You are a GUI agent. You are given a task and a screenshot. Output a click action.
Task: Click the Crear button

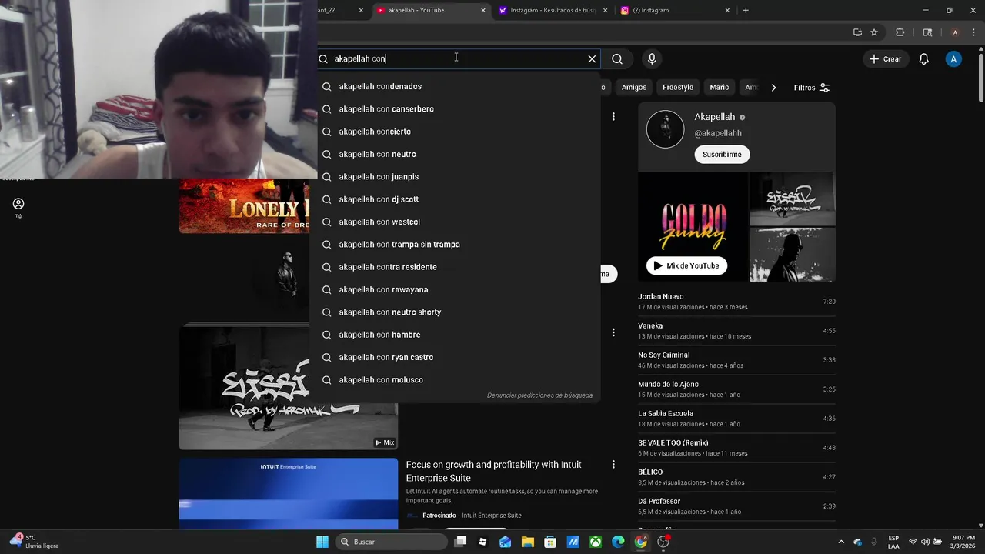885,59
